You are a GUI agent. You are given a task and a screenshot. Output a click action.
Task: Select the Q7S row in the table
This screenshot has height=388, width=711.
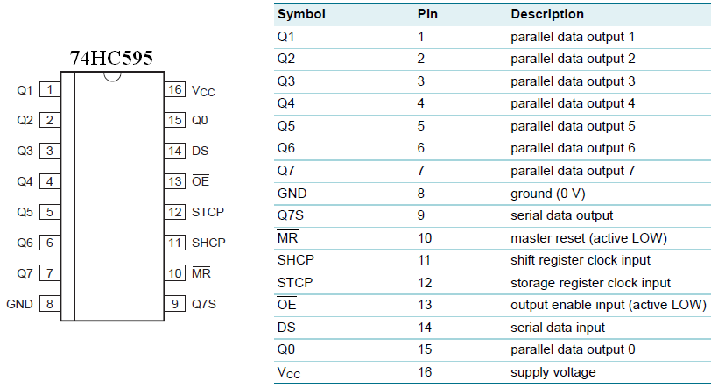pyautogui.click(x=492, y=215)
